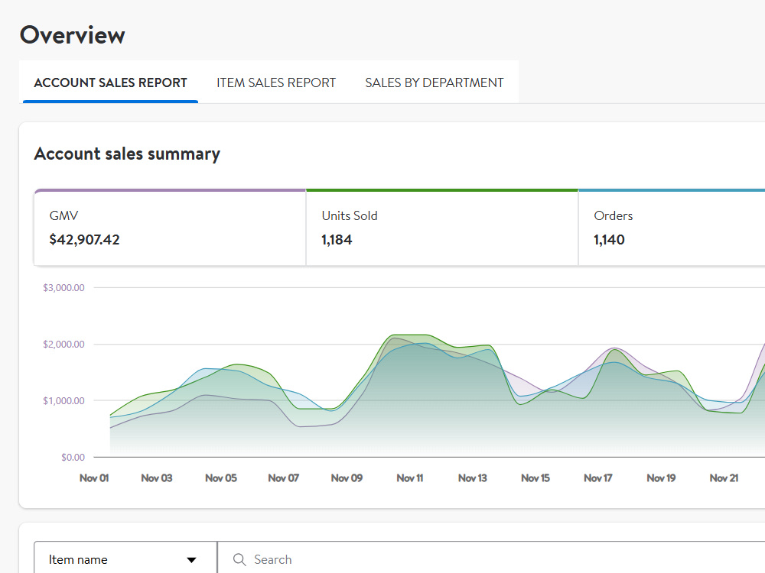Click the Nov 13 axis label
This screenshot has height=573, width=765.
[473, 478]
